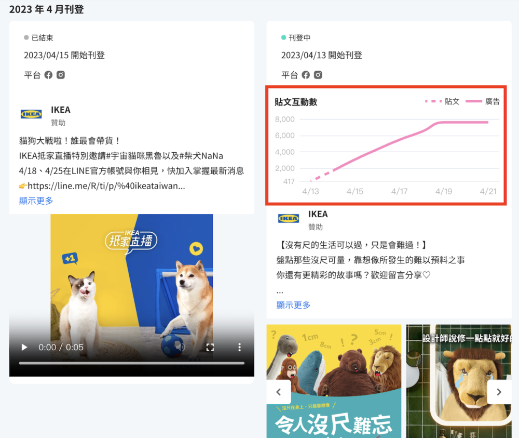Click IKEA logo in the right ad post
The image size is (519, 438).
289,219
